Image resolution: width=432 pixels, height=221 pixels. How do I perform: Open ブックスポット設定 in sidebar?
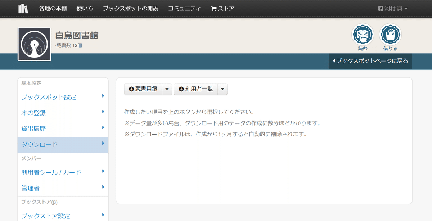pos(49,97)
